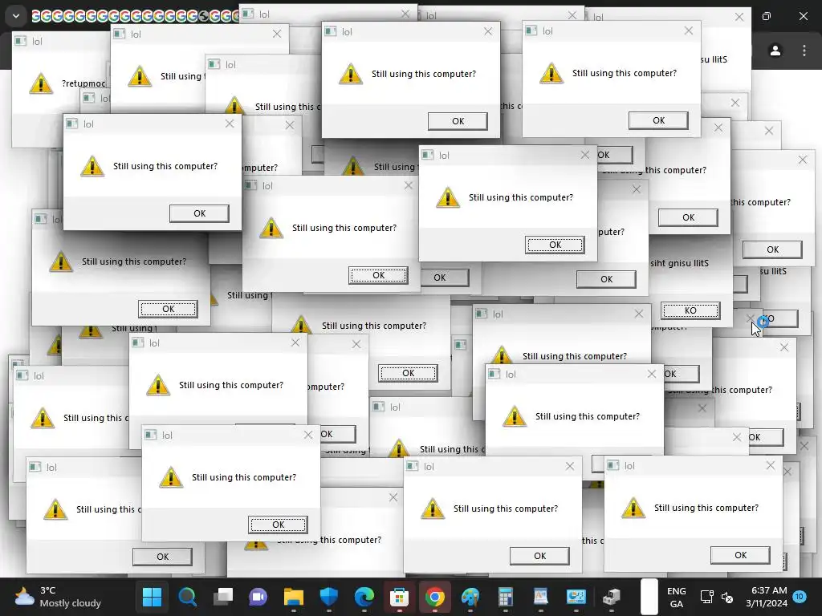Switch to Google Chrome taskbar icon

pos(434,597)
